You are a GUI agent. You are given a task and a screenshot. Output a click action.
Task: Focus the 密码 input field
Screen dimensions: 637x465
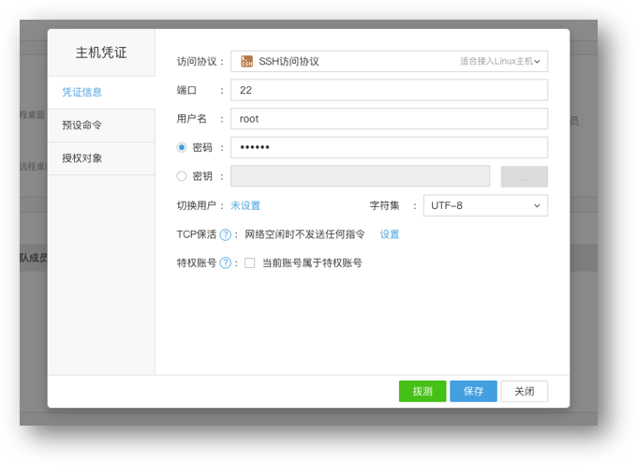(x=389, y=147)
